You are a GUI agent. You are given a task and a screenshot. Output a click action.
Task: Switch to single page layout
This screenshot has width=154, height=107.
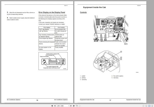[143, 106]
